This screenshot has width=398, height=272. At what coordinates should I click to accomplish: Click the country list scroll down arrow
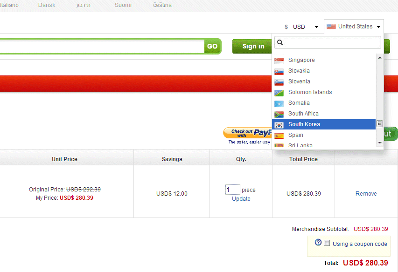(x=379, y=143)
